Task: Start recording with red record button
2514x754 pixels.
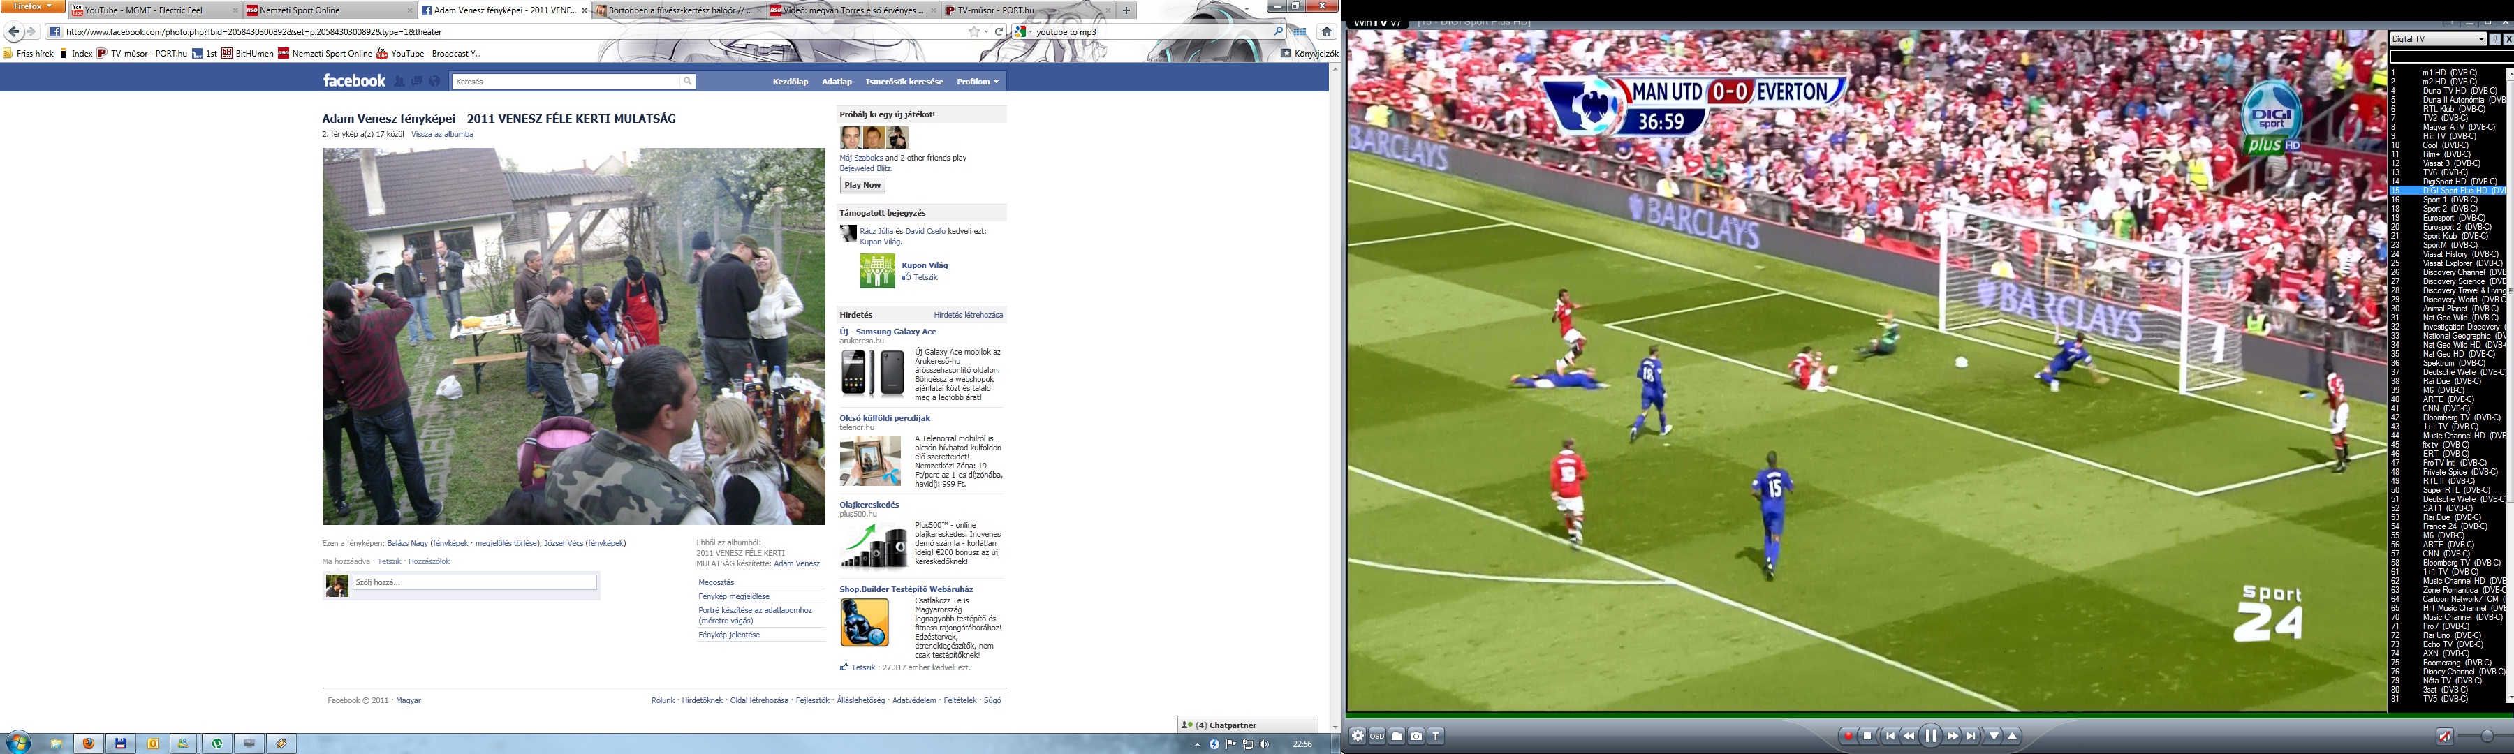Action: pyautogui.click(x=1847, y=737)
